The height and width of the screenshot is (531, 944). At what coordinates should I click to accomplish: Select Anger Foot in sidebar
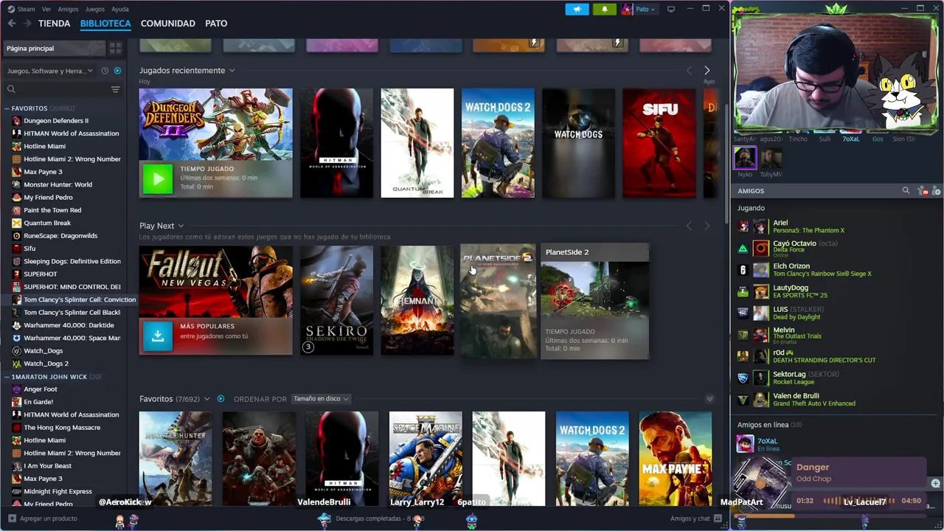[40, 389]
